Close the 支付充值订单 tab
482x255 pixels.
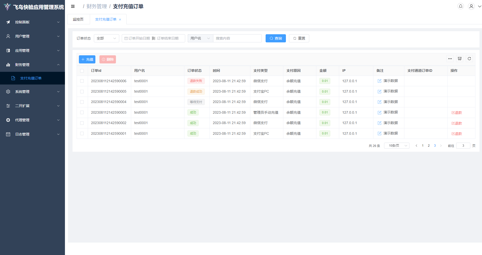pyautogui.click(x=120, y=20)
